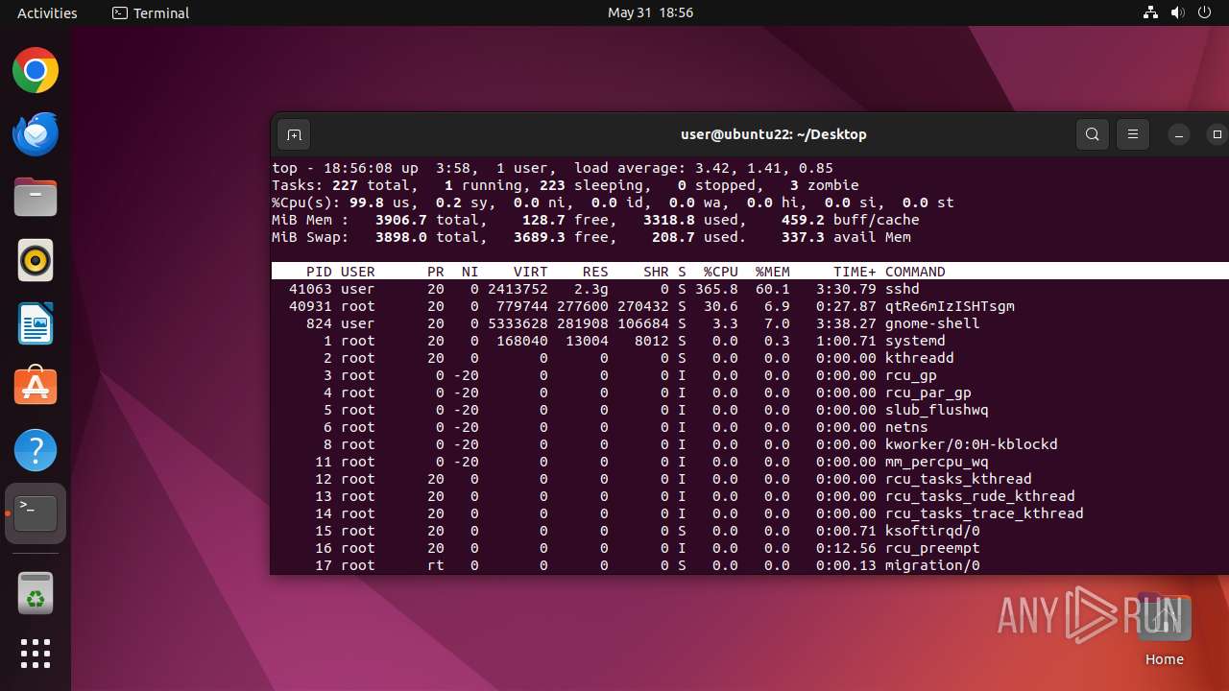Viewport: 1229px width, 691px height.
Task: Select the kworker/0:0H-kblockd process name
Action: (972, 444)
